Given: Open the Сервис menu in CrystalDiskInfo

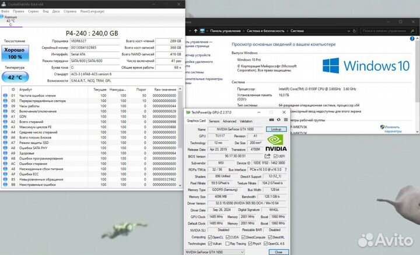Looking at the screenshot, I should [33, 11].
